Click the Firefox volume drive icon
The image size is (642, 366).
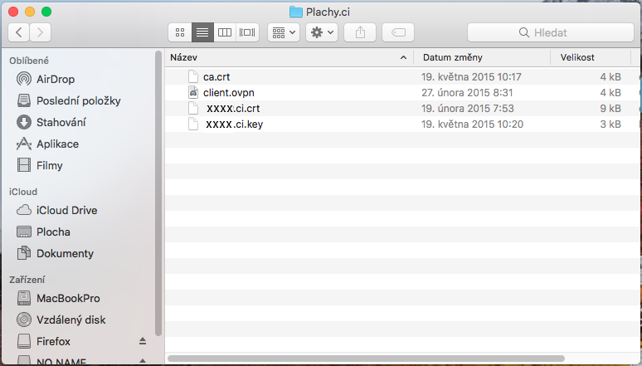(24, 341)
